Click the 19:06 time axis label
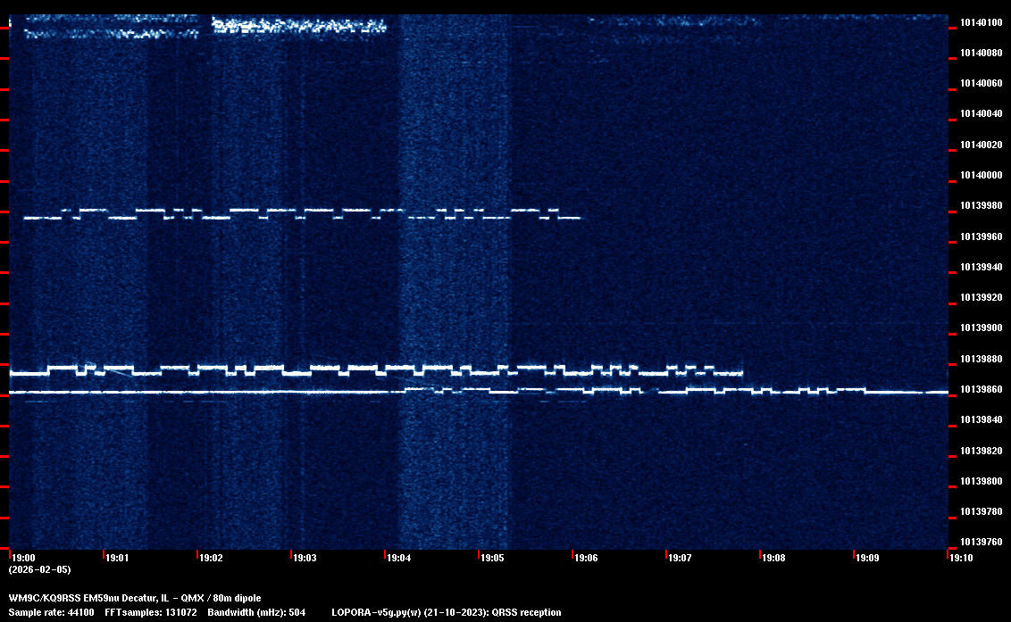 (586, 558)
